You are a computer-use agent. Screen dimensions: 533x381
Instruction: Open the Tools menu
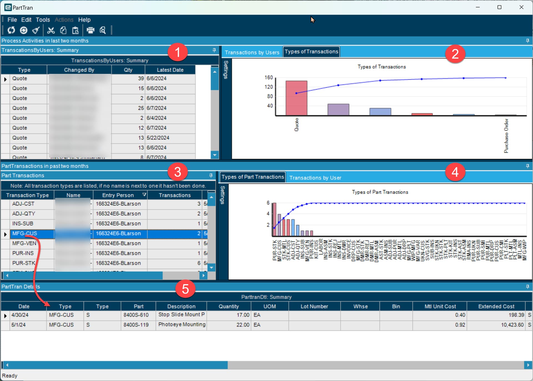tap(43, 20)
